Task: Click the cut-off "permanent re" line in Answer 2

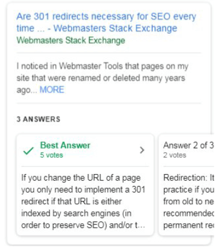Action: [x=188, y=226]
